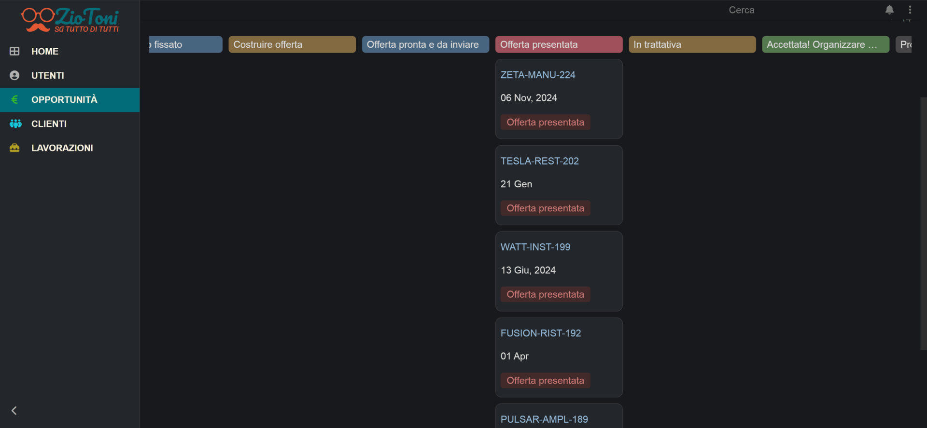Click the Home grid icon

14,51
